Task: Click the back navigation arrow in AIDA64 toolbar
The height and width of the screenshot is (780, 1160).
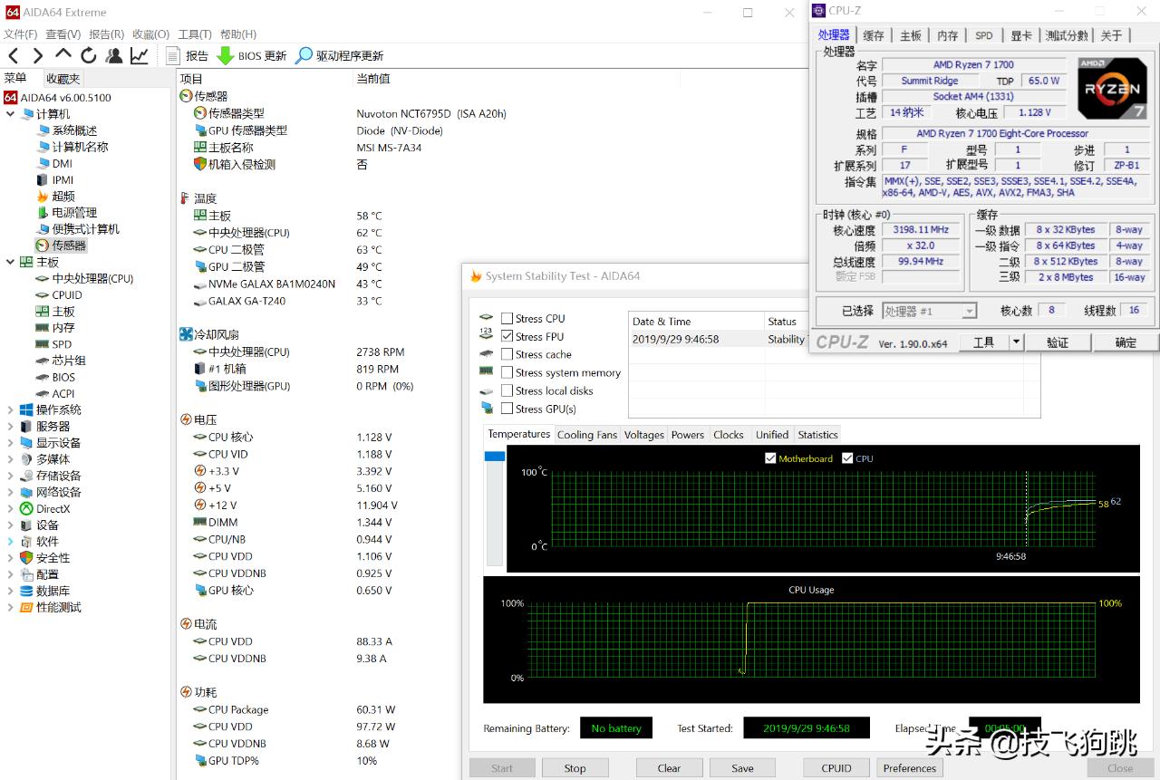Action: (14, 56)
